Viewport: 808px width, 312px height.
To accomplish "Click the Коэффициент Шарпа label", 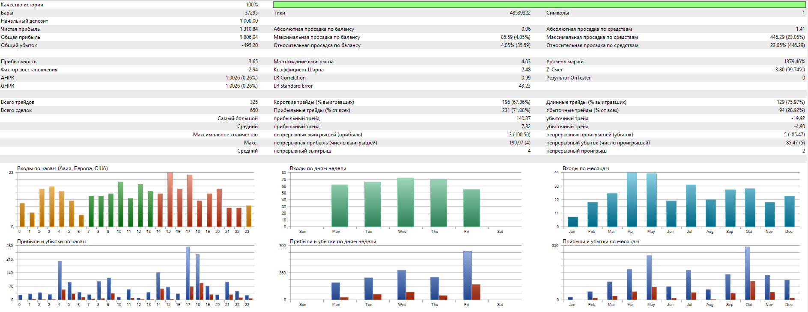I will point(298,70).
